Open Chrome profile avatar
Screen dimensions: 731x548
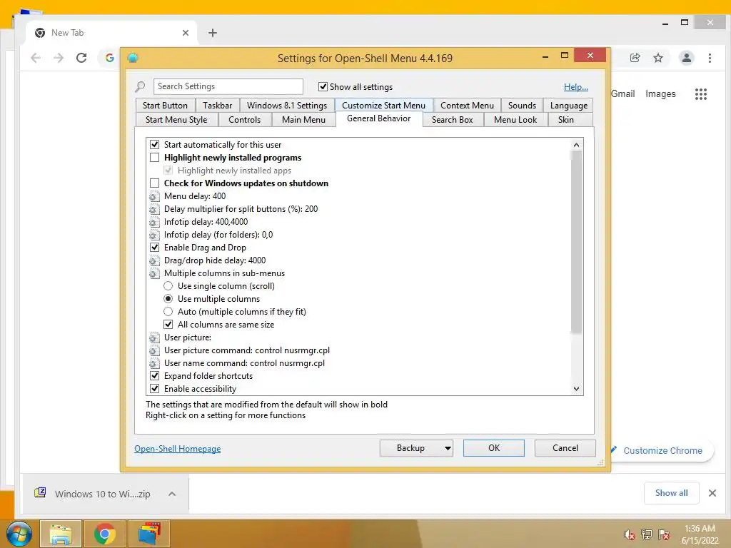(x=686, y=58)
